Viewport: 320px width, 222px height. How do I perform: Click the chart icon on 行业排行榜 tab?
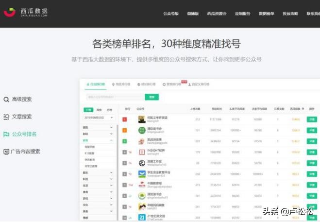[88, 85]
